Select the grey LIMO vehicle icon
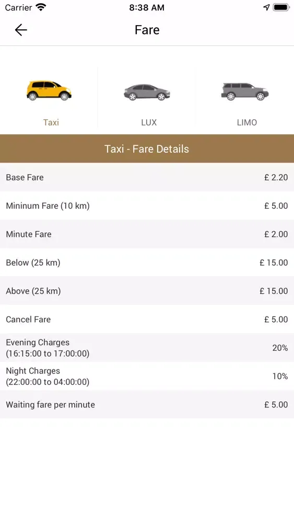This screenshot has width=294, height=523. point(245,92)
